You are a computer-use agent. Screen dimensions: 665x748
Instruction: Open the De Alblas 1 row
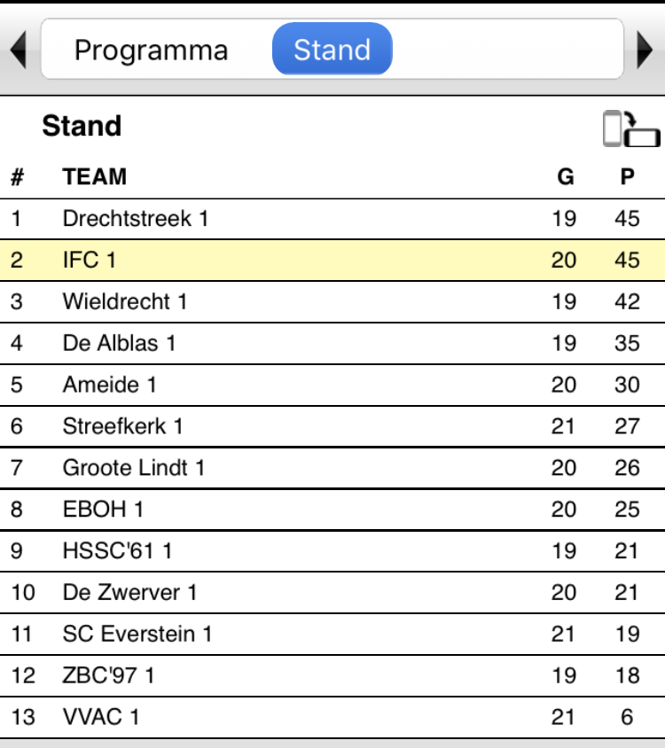pyautogui.click(x=332, y=344)
